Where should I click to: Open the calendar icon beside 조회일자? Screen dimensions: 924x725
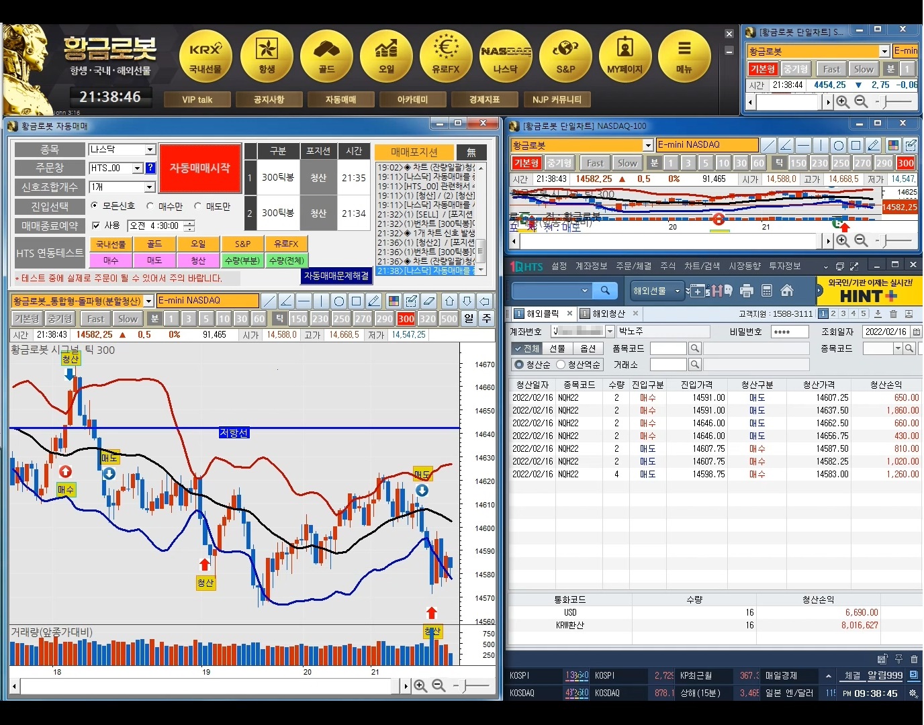(x=917, y=332)
